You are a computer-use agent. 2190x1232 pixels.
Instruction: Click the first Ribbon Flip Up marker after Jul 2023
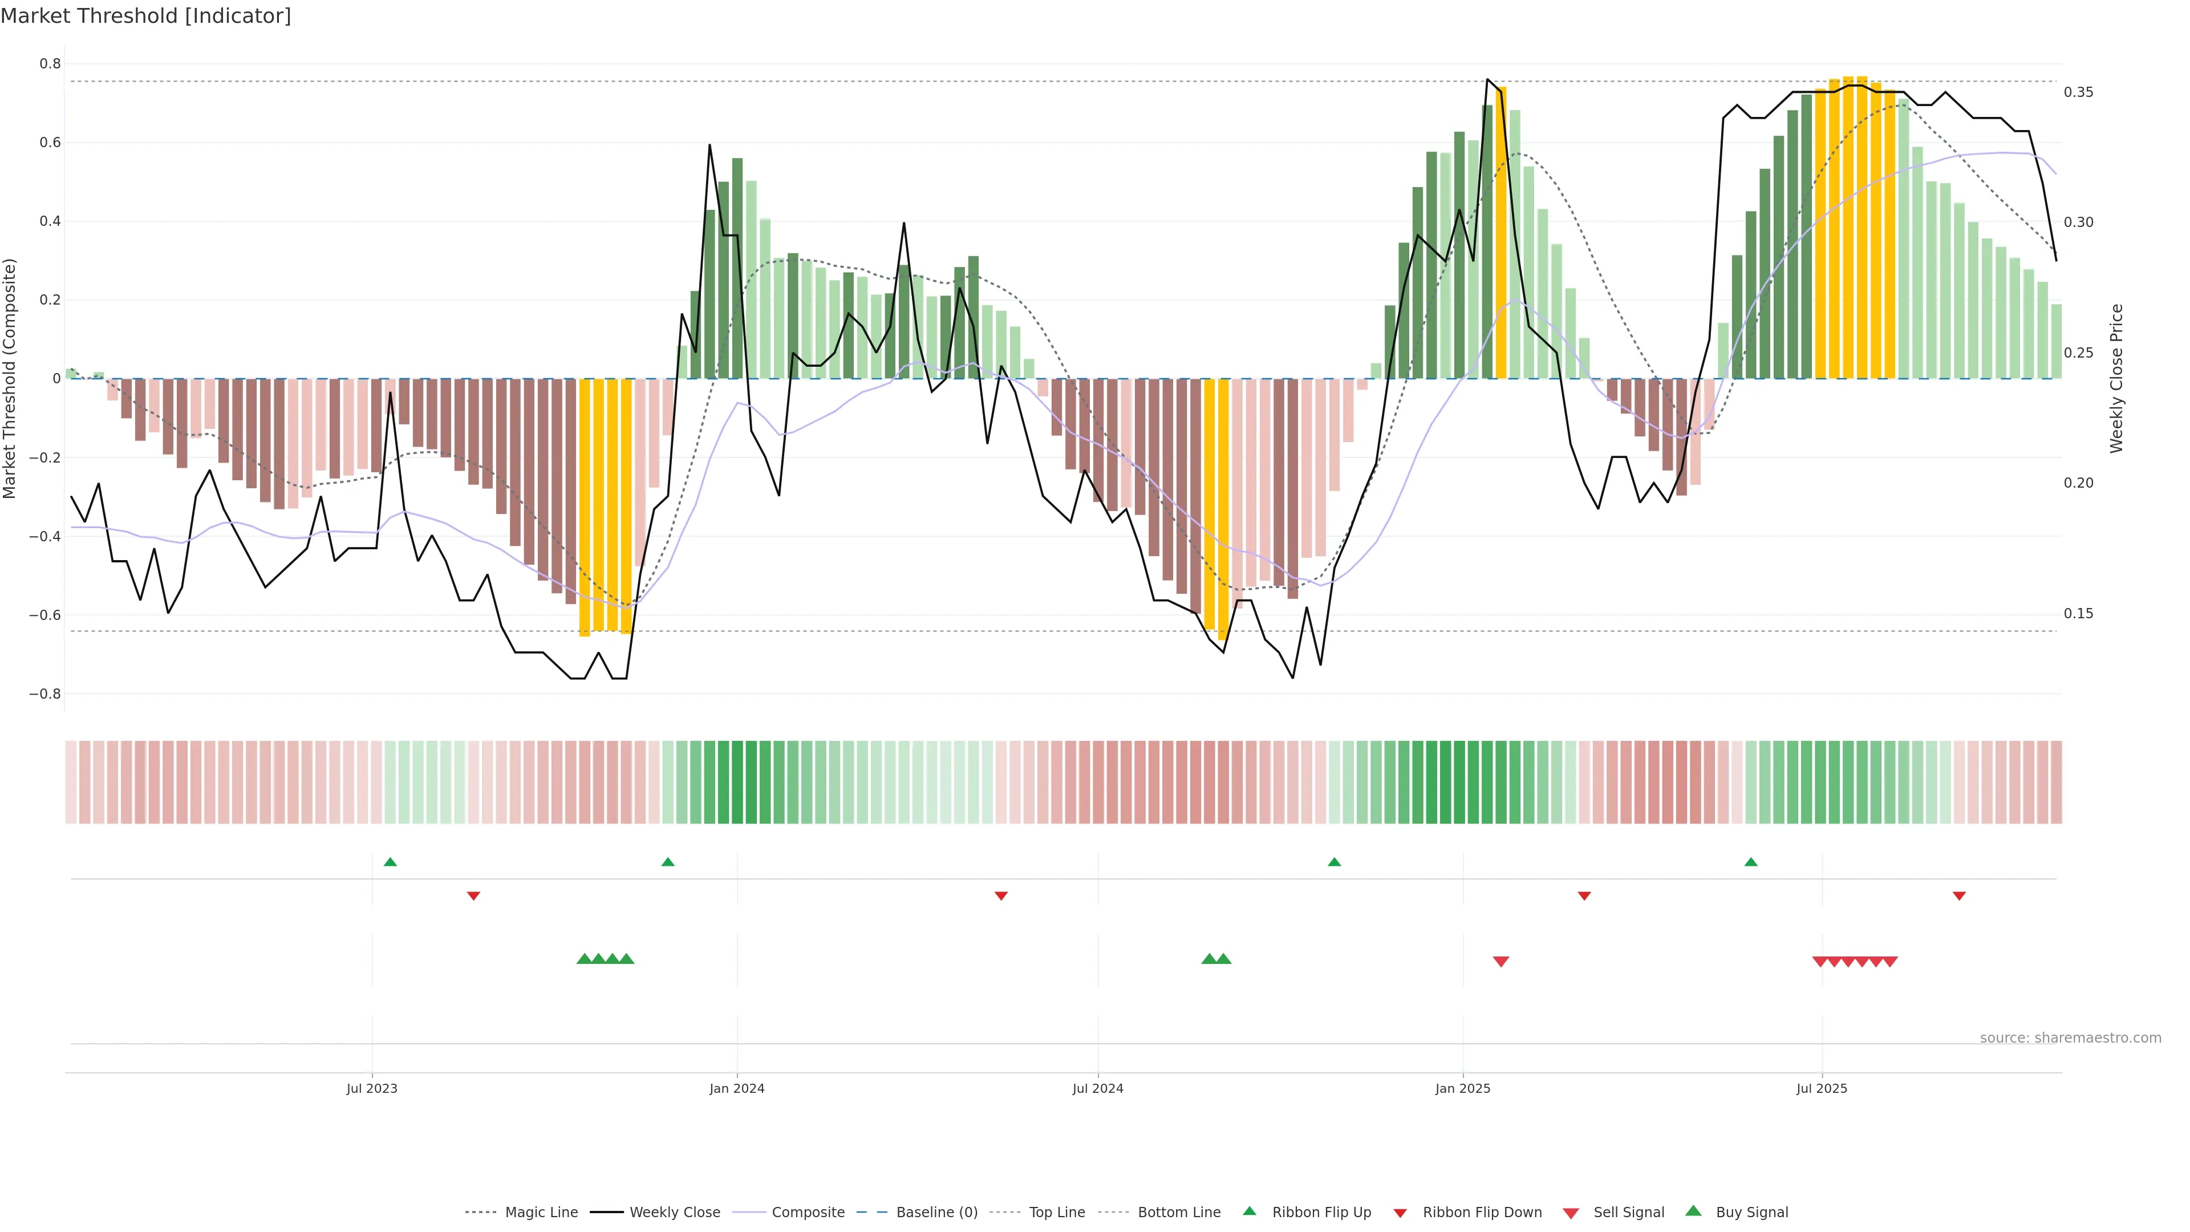[x=390, y=862]
